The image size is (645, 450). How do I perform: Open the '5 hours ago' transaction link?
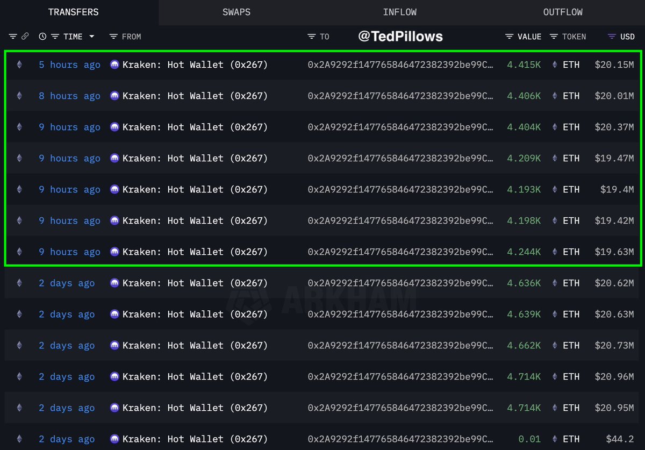coord(69,65)
